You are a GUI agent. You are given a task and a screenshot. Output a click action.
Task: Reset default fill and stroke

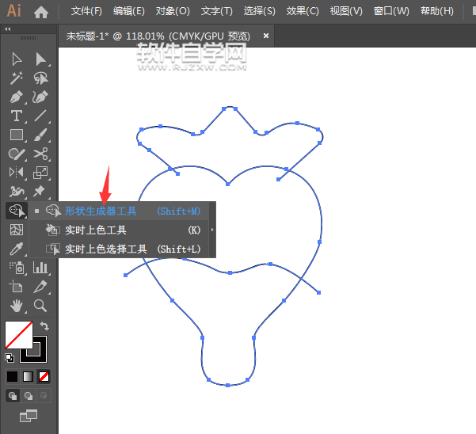[10, 358]
